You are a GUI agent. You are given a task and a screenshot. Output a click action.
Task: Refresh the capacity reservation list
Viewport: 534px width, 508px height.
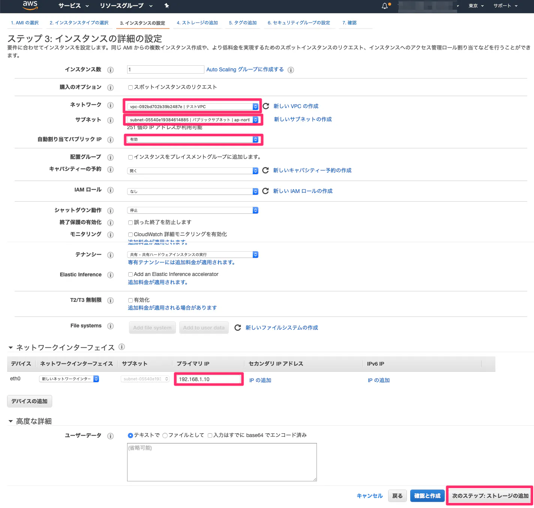265,170
